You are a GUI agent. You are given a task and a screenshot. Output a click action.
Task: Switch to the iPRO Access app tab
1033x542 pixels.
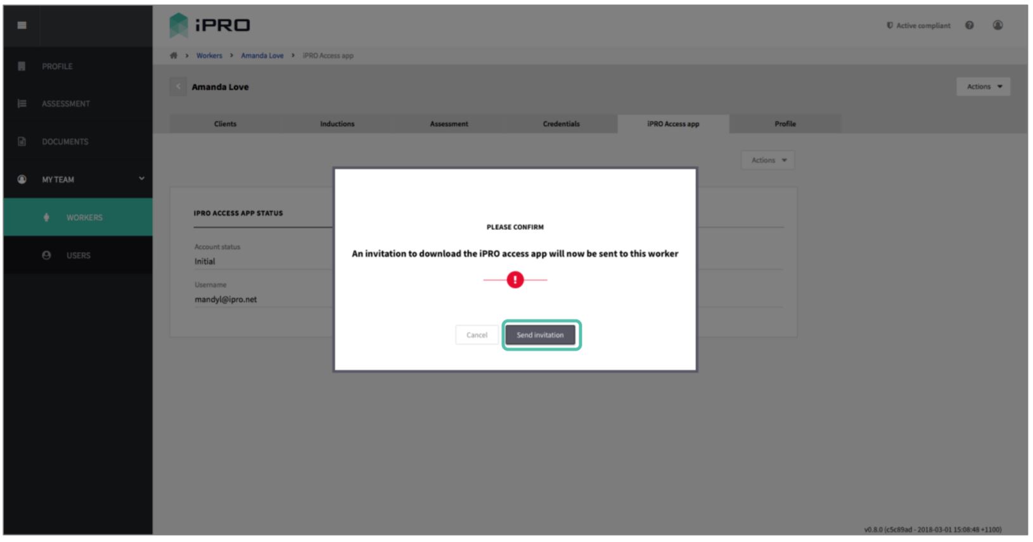click(673, 124)
